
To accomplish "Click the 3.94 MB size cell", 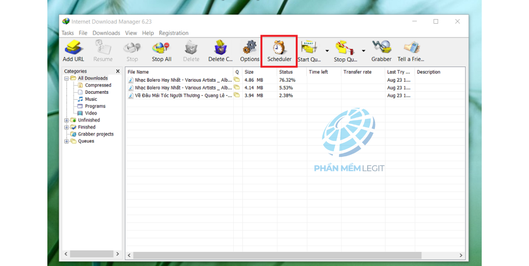I will (x=254, y=95).
